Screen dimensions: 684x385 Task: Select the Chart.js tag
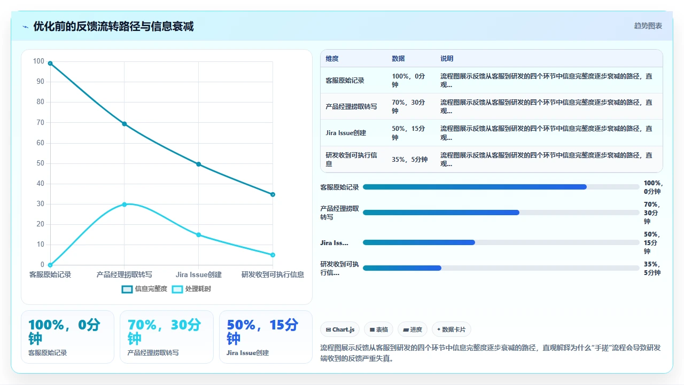click(x=340, y=329)
